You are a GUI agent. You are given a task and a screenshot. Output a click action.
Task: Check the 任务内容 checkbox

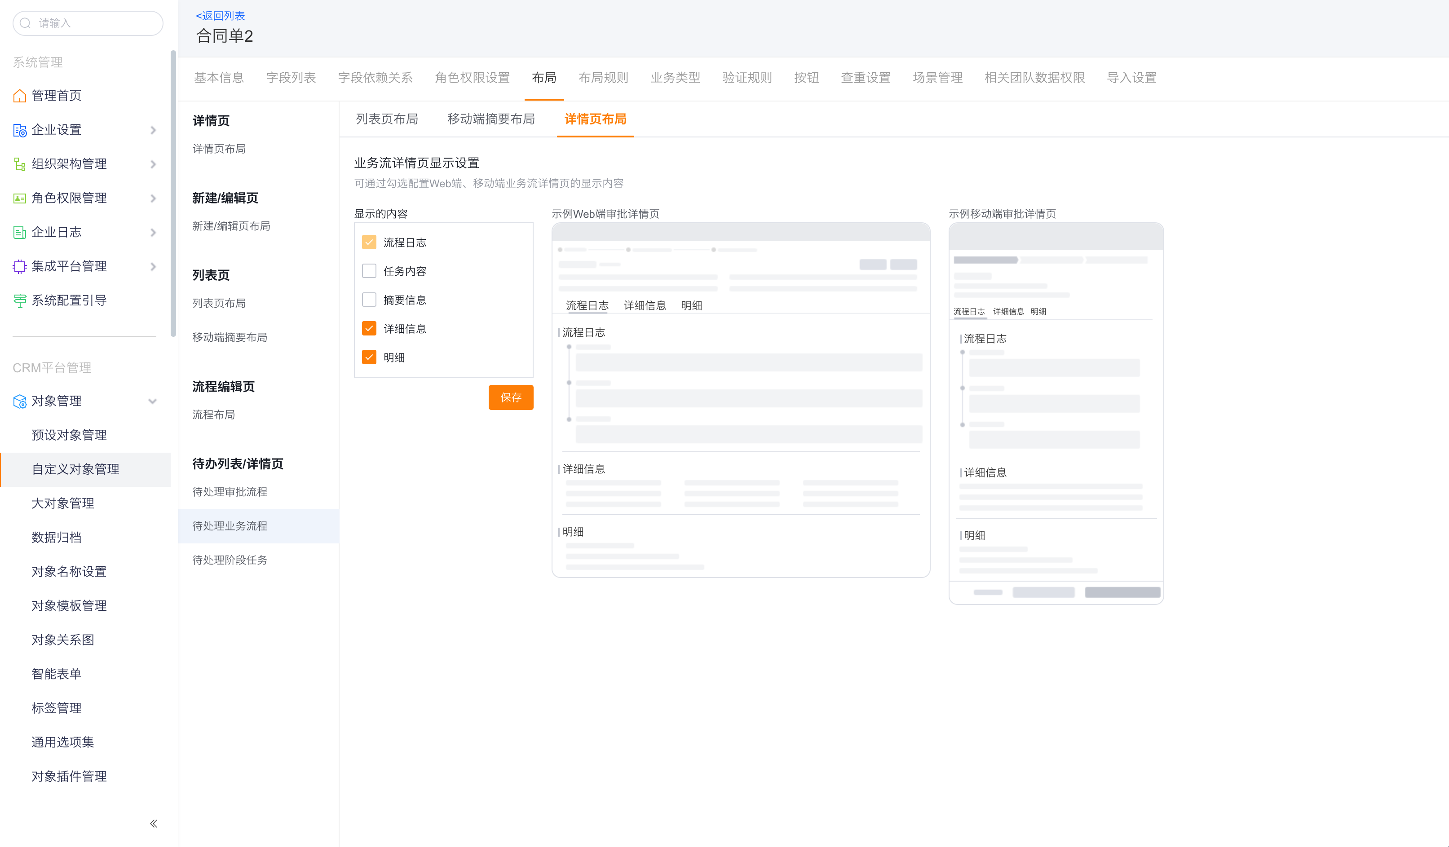369,271
